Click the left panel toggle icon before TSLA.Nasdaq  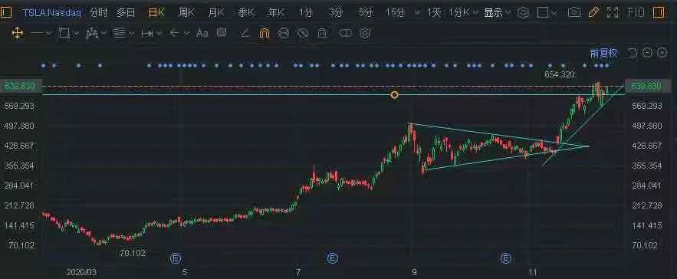(6, 12)
